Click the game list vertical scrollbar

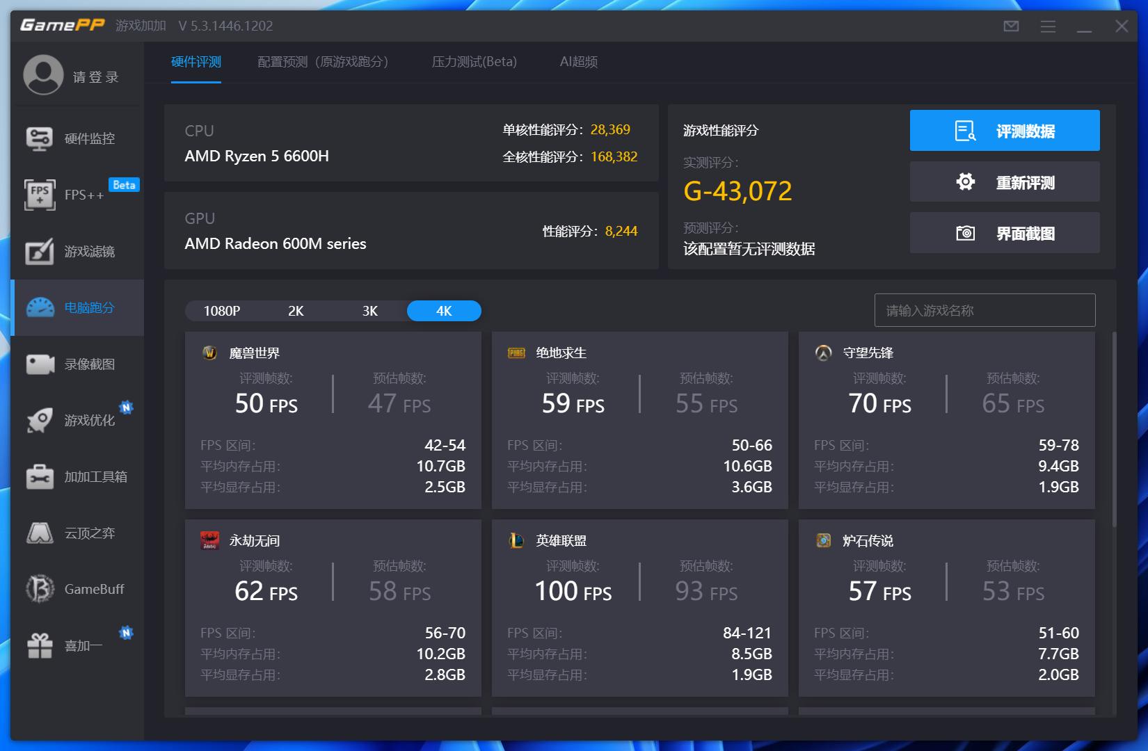(x=1114, y=431)
